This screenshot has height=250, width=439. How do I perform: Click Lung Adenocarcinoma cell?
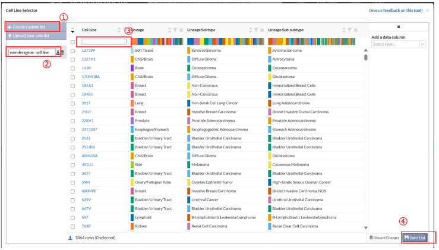[x=291, y=103]
